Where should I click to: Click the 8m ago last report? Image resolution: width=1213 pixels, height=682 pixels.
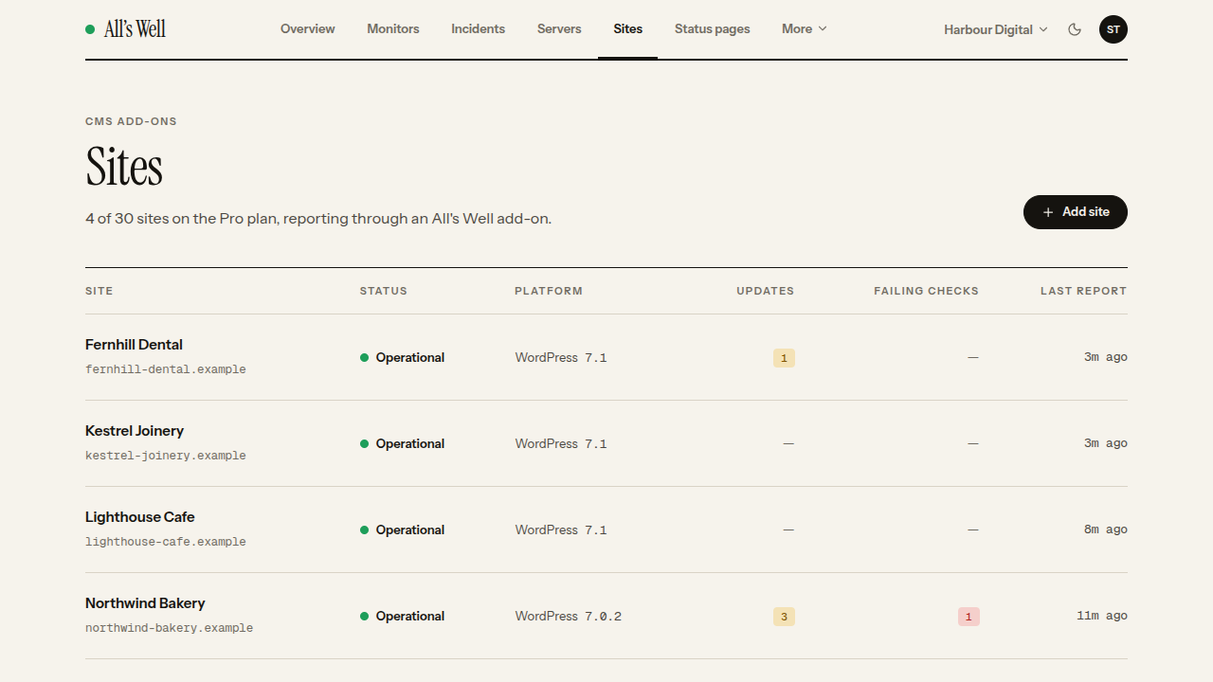(1106, 529)
